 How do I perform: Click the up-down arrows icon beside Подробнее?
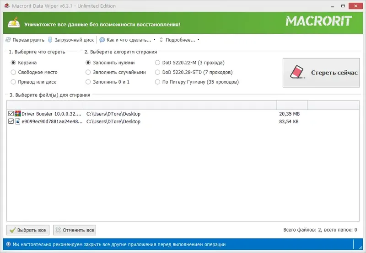[161, 40]
